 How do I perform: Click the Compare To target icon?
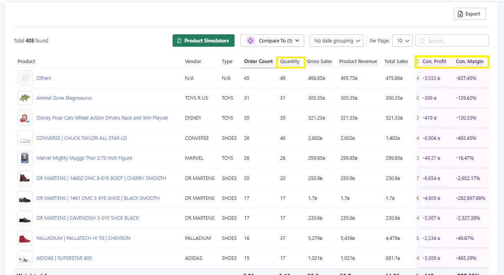(251, 41)
